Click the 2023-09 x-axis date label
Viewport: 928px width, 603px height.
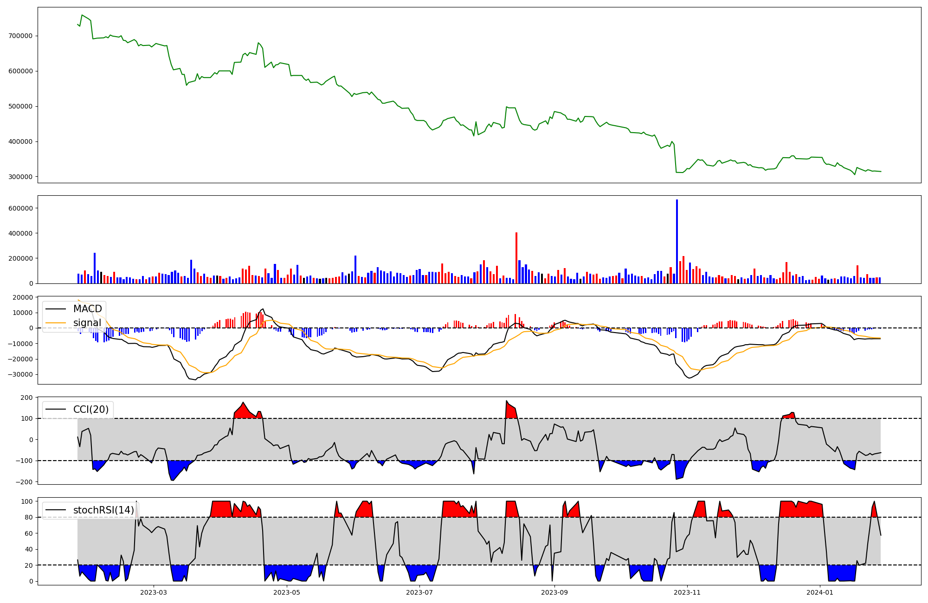(554, 592)
